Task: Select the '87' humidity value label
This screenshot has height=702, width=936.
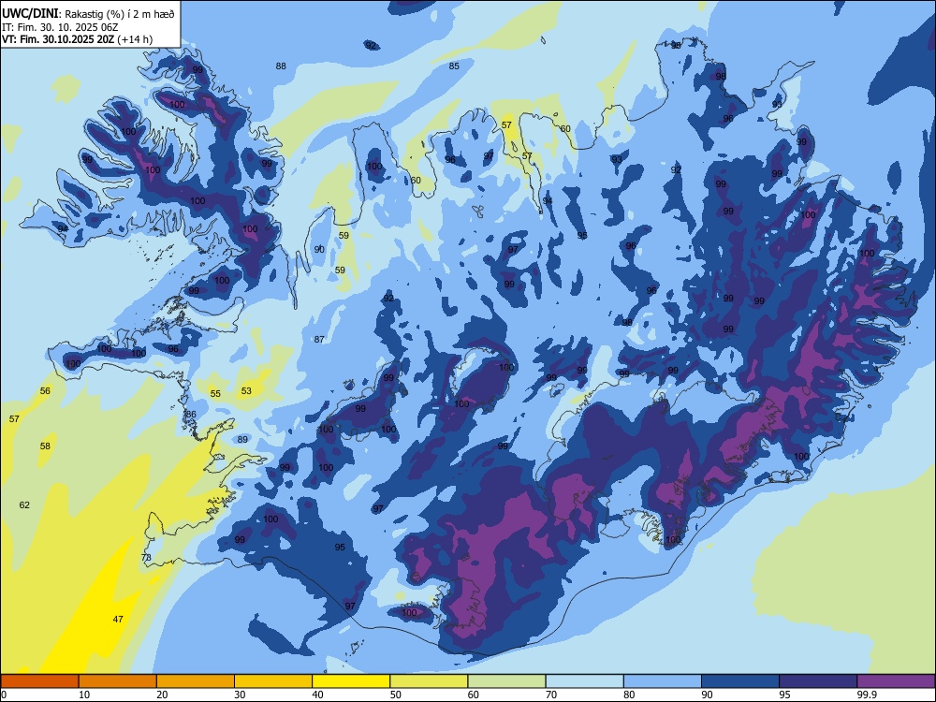Action: coord(319,339)
